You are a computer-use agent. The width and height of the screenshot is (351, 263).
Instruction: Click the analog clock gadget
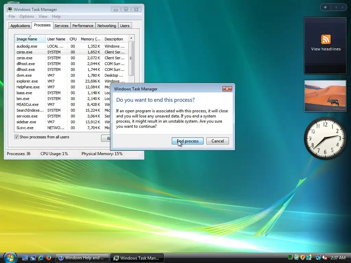click(325, 138)
